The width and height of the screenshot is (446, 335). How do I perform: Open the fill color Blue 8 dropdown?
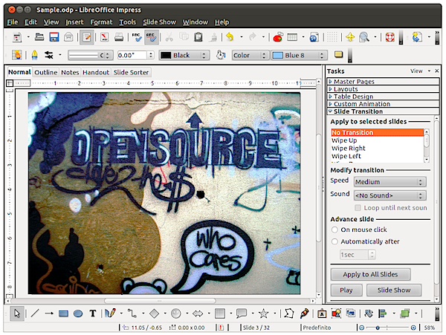pos(299,55)
